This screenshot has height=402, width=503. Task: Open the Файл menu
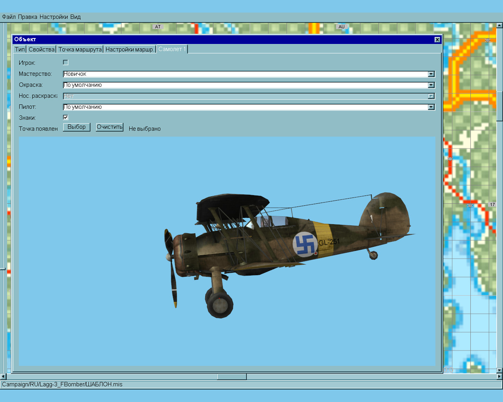(9, 17)
